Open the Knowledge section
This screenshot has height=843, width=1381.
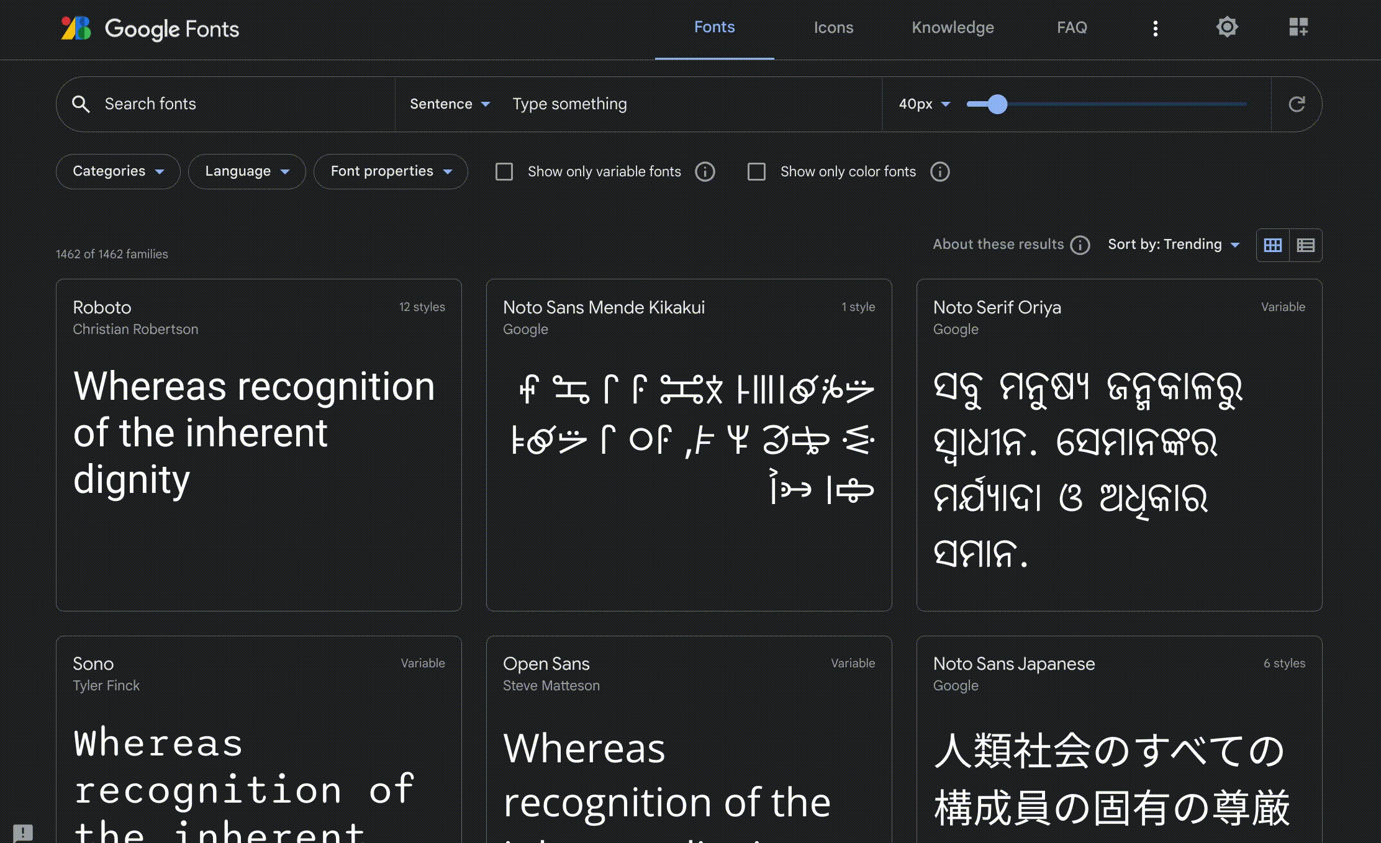tap(953, 27)
